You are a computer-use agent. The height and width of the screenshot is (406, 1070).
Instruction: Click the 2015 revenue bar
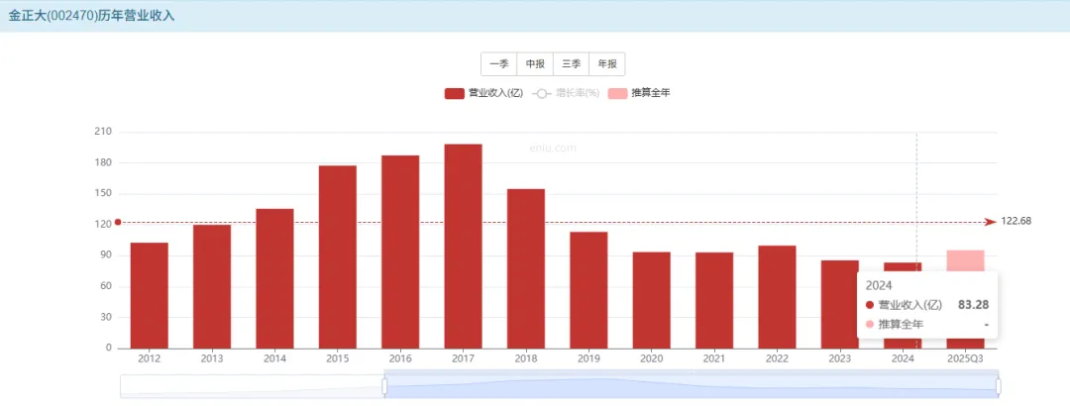(x=337, y=257)
